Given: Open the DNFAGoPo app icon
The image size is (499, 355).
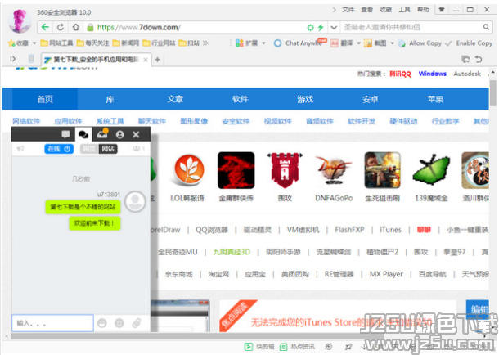Looking at the screenshot, I should [x=334, y=170].
